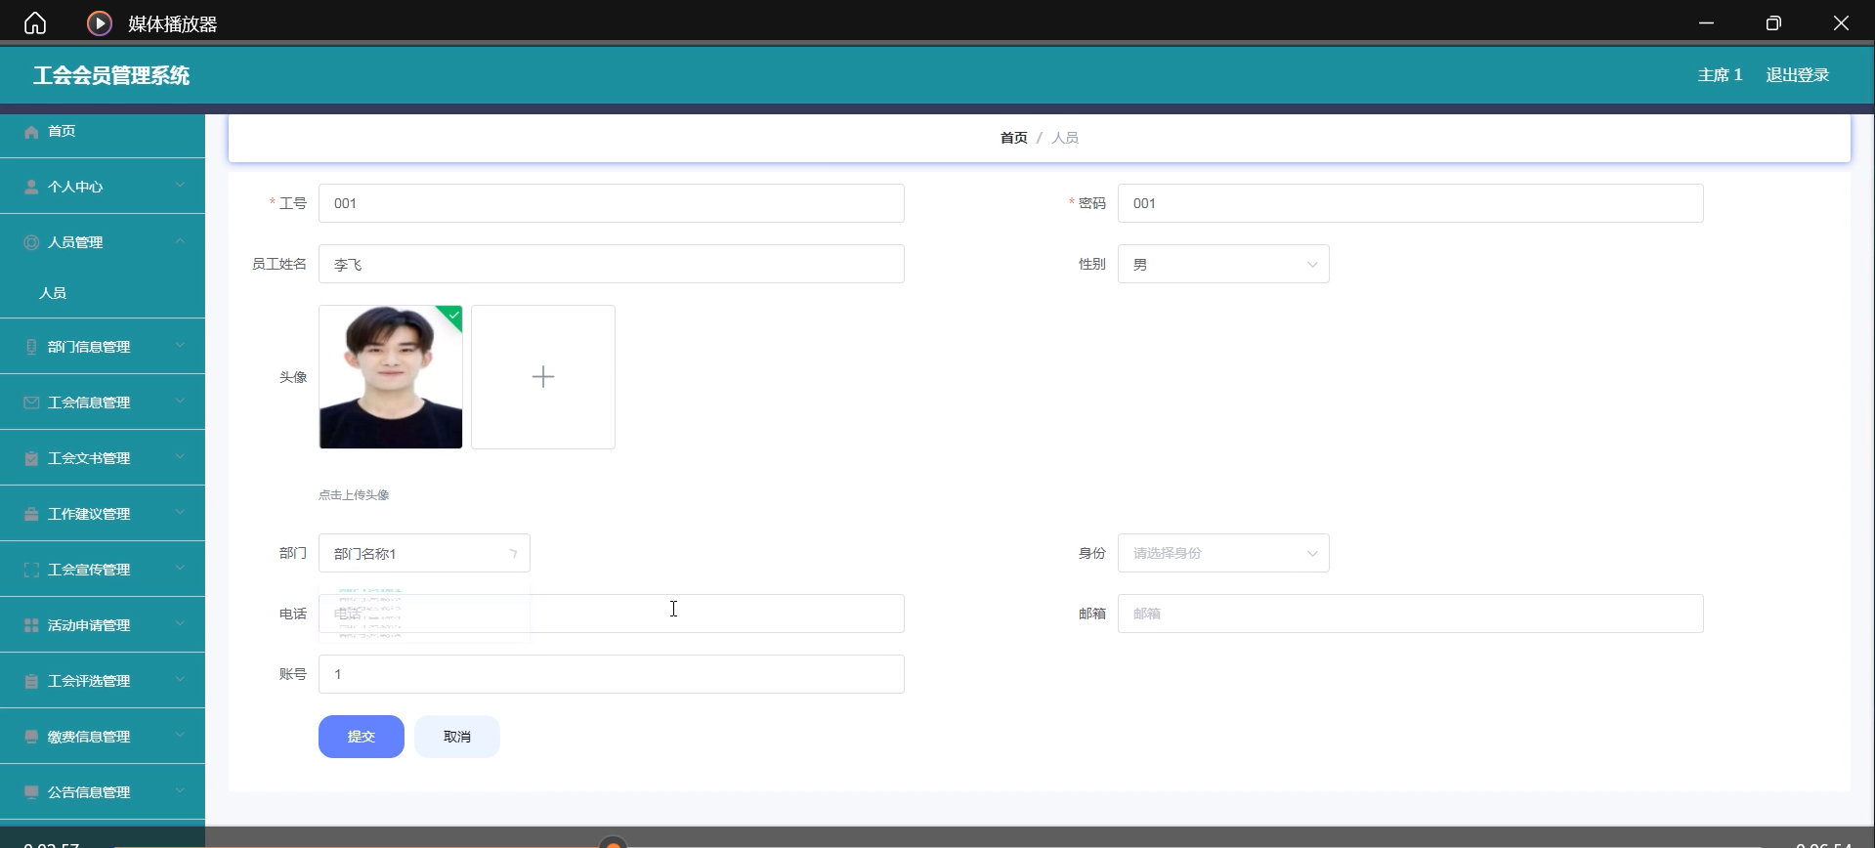Click the 工会会员管理系统 title

click(x=111, y=75)
